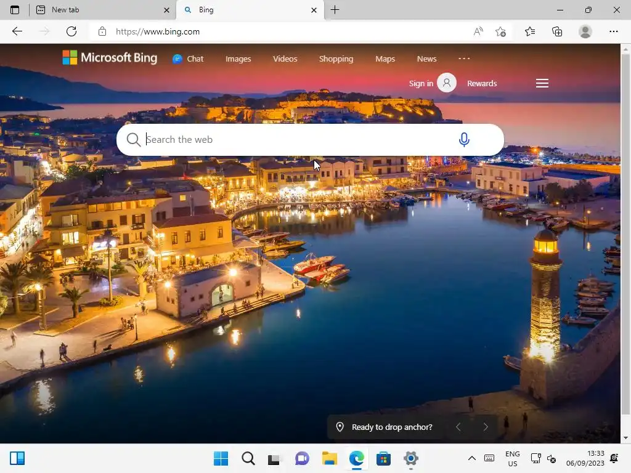Click the Bing account avatar icon
Viewport: 631px width, 473px height.
tap(447, 83)
